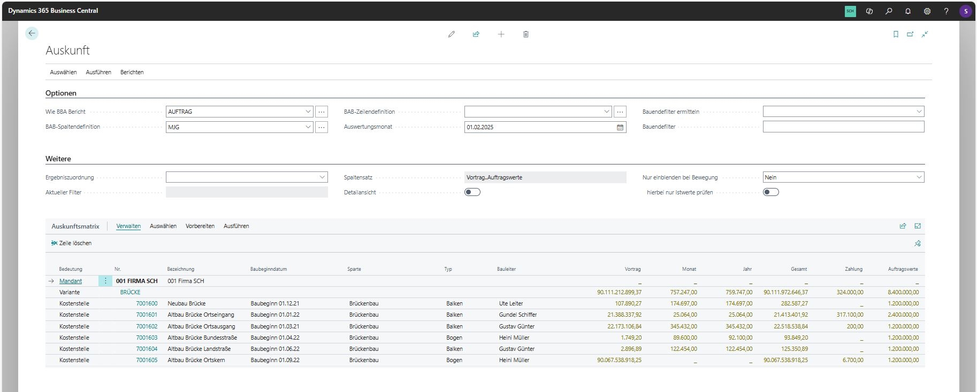The width and height of the screenshot is (977, 392).
Task: Toggle the Detailansicht switch
Action: [x=472, y=192]
